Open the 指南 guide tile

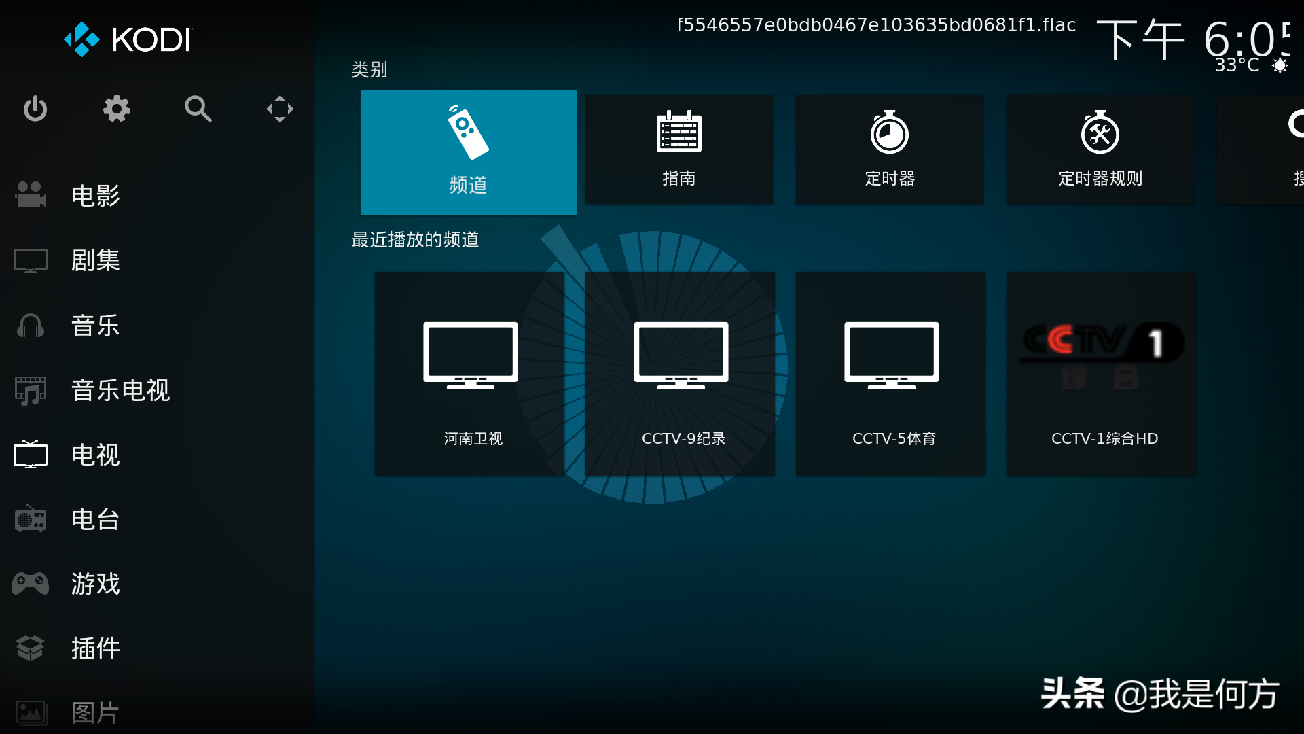click(679, 150)
